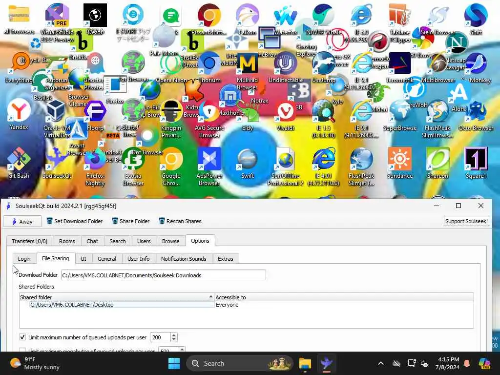Open the weather widget showing 91°F
The width and height of the screenshot is (500, 375).
35,363
